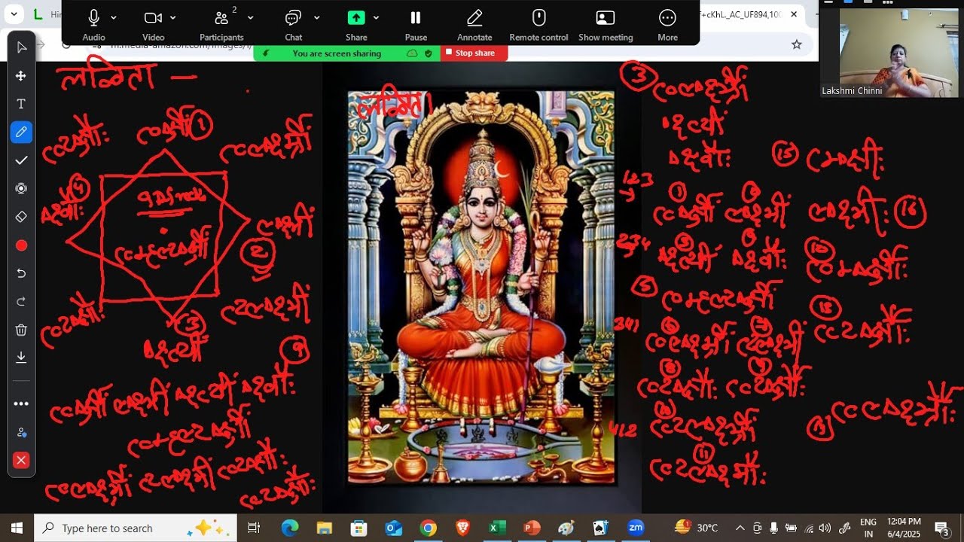Open Brave browser from taskbar
Image resolution: width=964 pixels, height=542 pixels.
[x=462, y=528]
